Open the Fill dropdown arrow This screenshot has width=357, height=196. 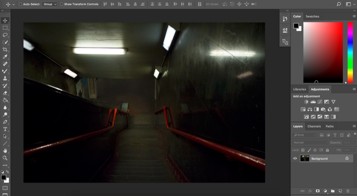click(x=354, y=150)
